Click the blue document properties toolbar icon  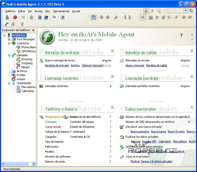click(x=40, y=17)
